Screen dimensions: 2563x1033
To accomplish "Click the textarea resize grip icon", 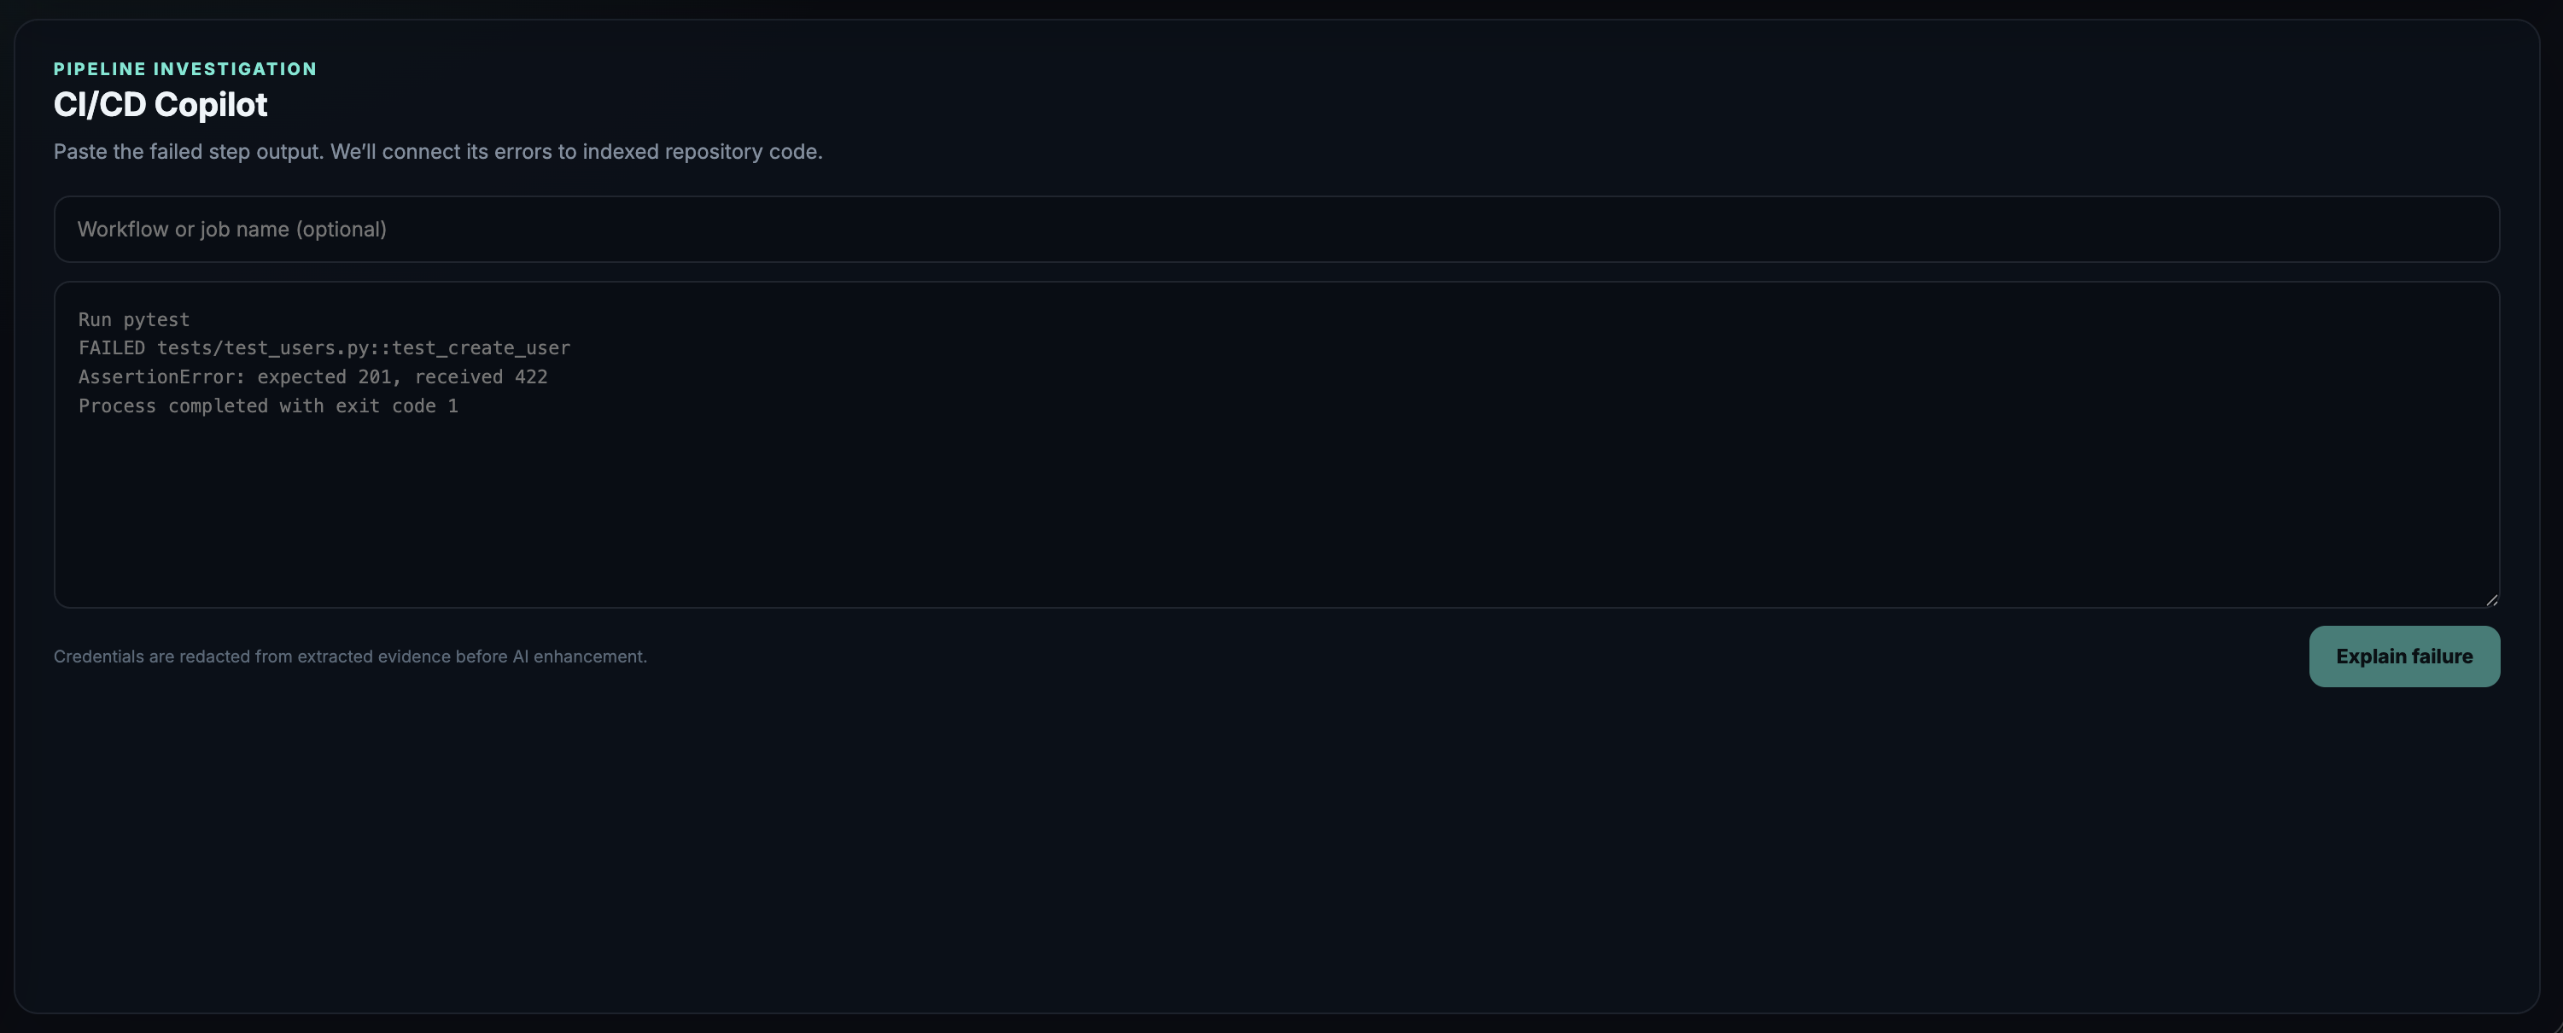I will 2491,599.
